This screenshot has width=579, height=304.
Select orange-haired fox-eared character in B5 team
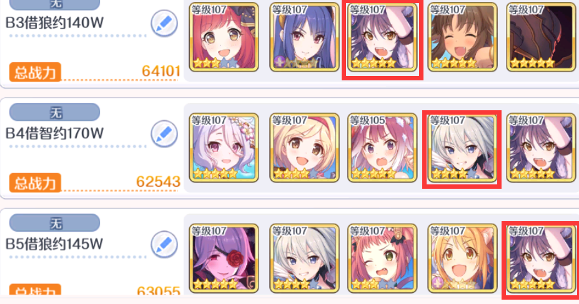tap(462, 258)
